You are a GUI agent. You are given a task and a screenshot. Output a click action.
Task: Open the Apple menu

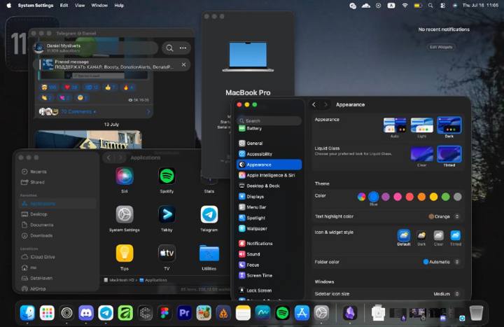pos(8,6)
